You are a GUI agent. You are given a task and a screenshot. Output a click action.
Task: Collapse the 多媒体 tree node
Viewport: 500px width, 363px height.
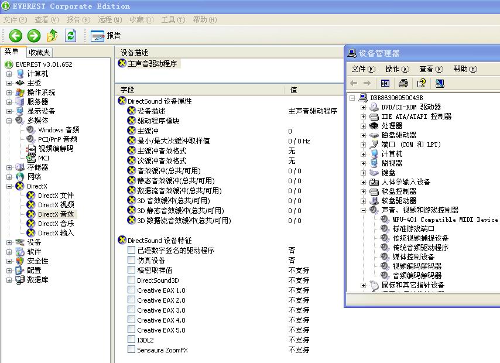click(9, 121)
